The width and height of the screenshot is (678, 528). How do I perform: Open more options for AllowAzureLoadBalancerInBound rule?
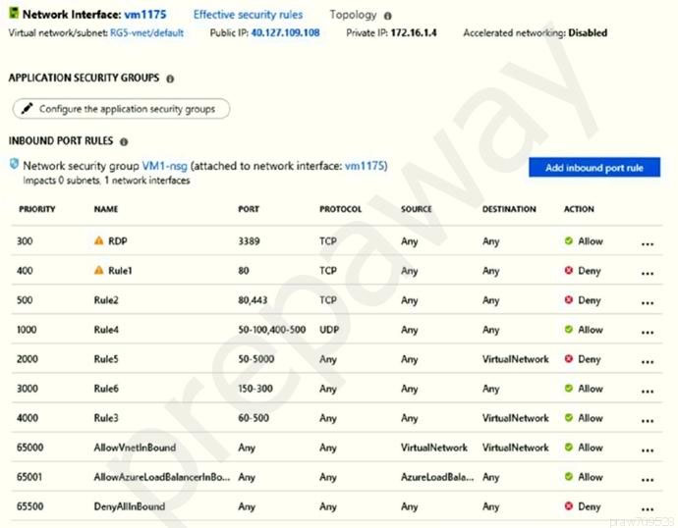coord(648,480)
